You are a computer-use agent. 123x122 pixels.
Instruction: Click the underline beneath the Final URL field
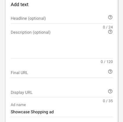[62, 78]
